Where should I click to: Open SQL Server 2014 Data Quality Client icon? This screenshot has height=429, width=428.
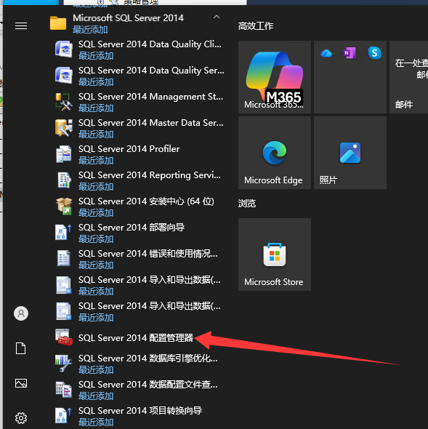64,49
